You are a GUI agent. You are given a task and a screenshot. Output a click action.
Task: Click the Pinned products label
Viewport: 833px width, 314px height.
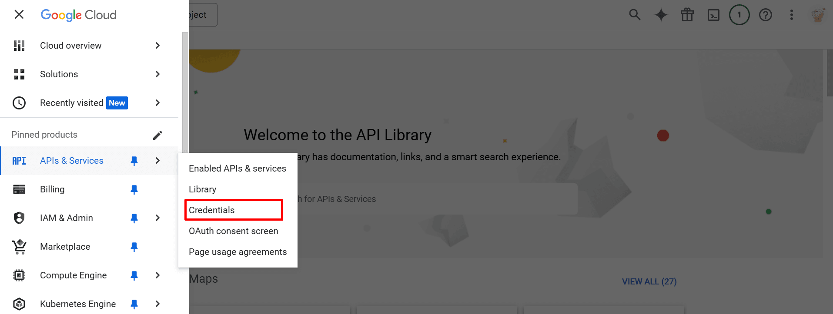(44, 135)
